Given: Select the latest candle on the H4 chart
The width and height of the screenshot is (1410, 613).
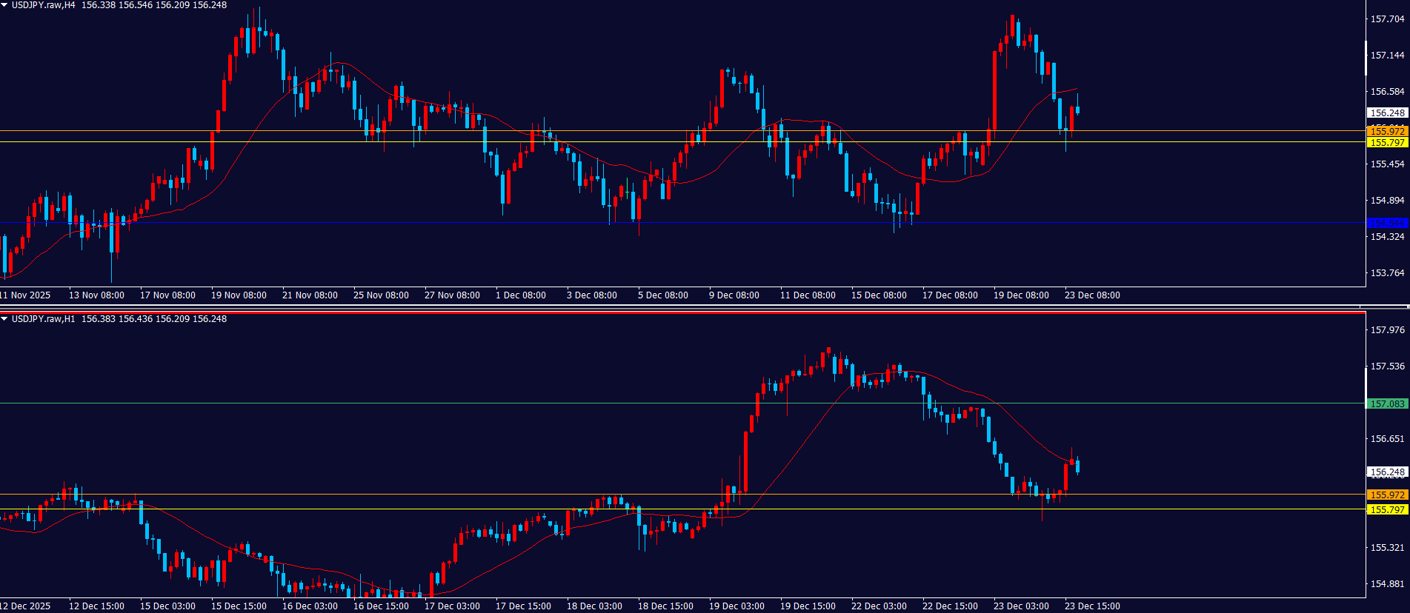Looking at the screenshot, I should point(1077,110).
